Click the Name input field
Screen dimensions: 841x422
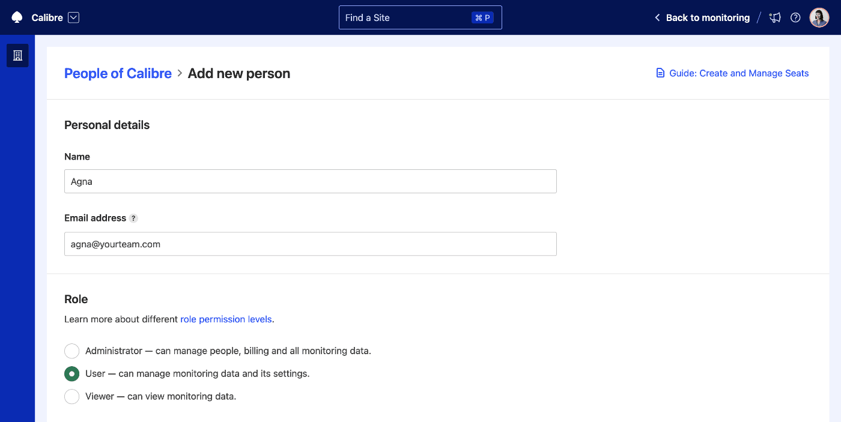pos(310,181)
